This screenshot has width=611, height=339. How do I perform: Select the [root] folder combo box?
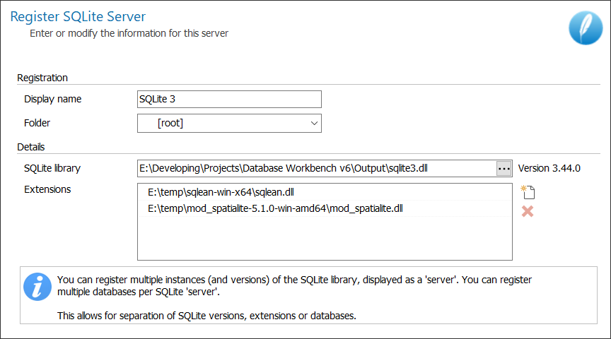229,124
